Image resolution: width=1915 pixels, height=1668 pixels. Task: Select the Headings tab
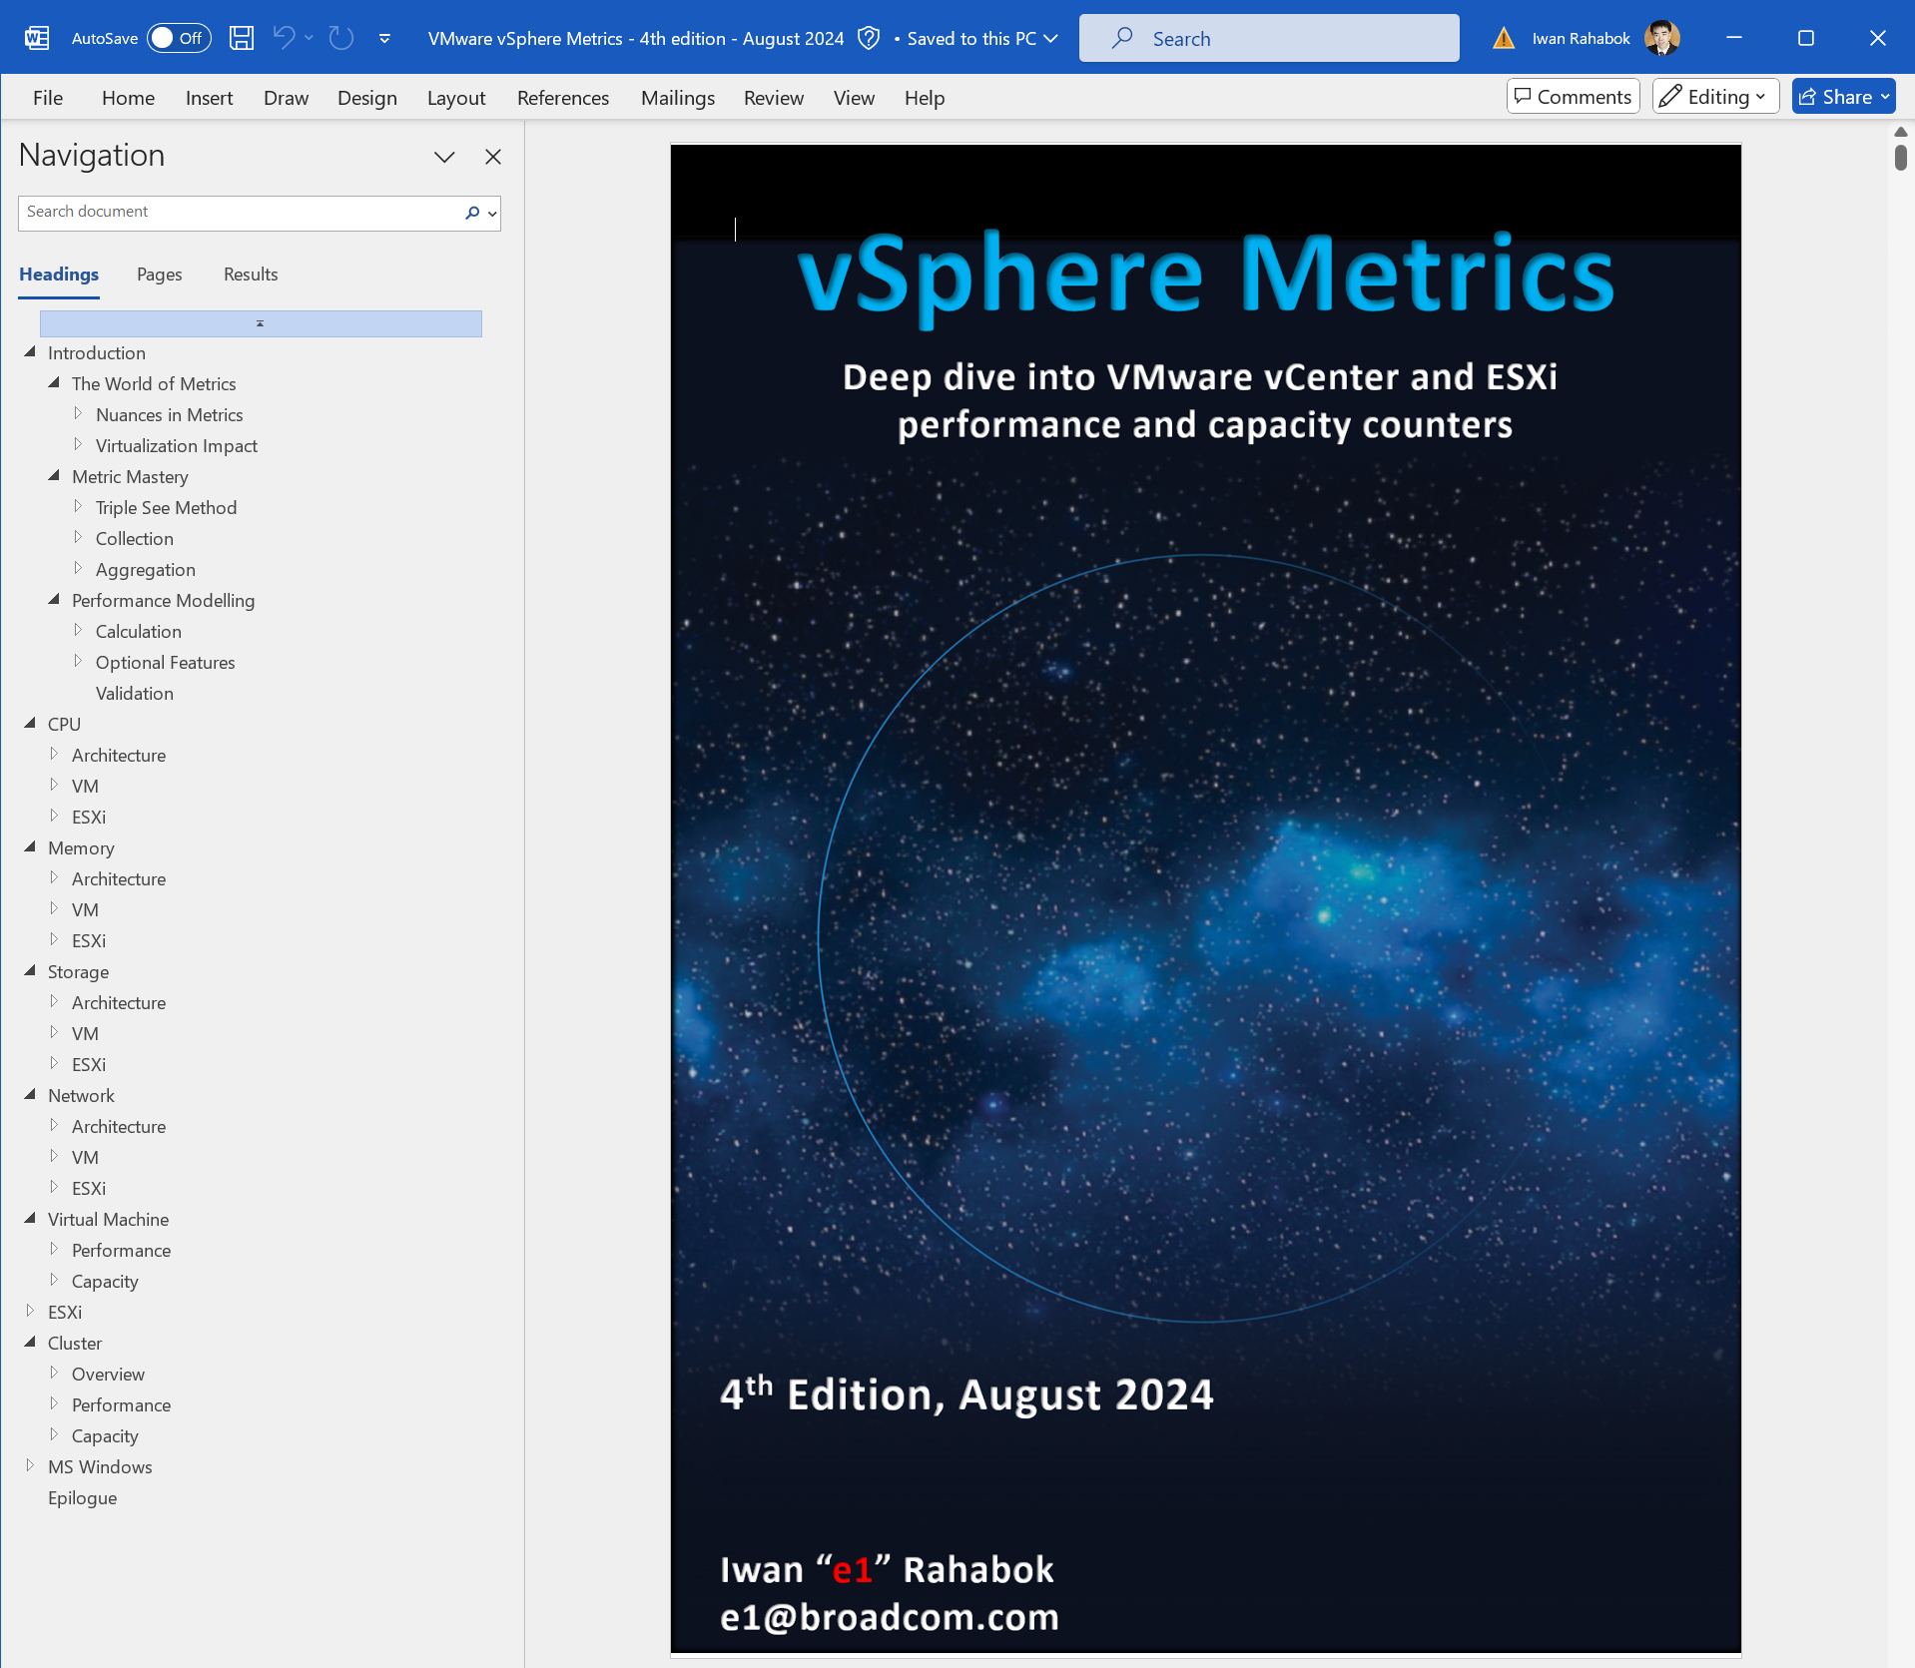(x=59, y=275)
